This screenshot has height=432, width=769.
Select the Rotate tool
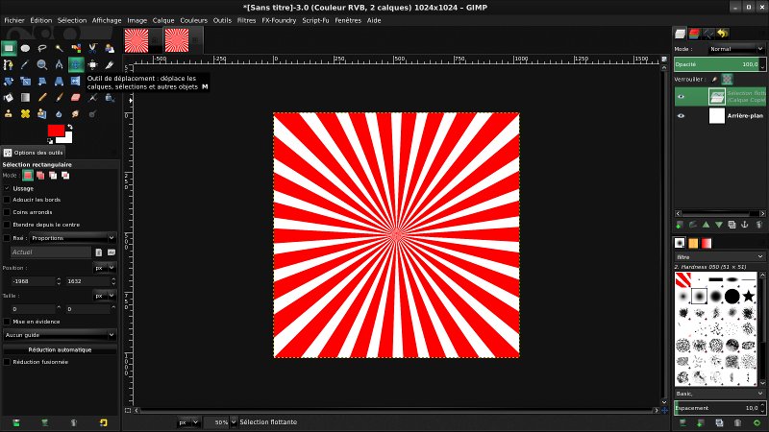[x=9, y=82]
